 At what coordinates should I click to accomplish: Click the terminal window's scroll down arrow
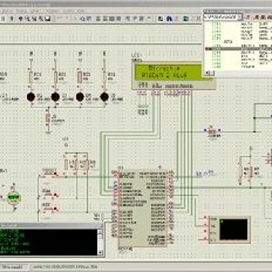point(100,252)
